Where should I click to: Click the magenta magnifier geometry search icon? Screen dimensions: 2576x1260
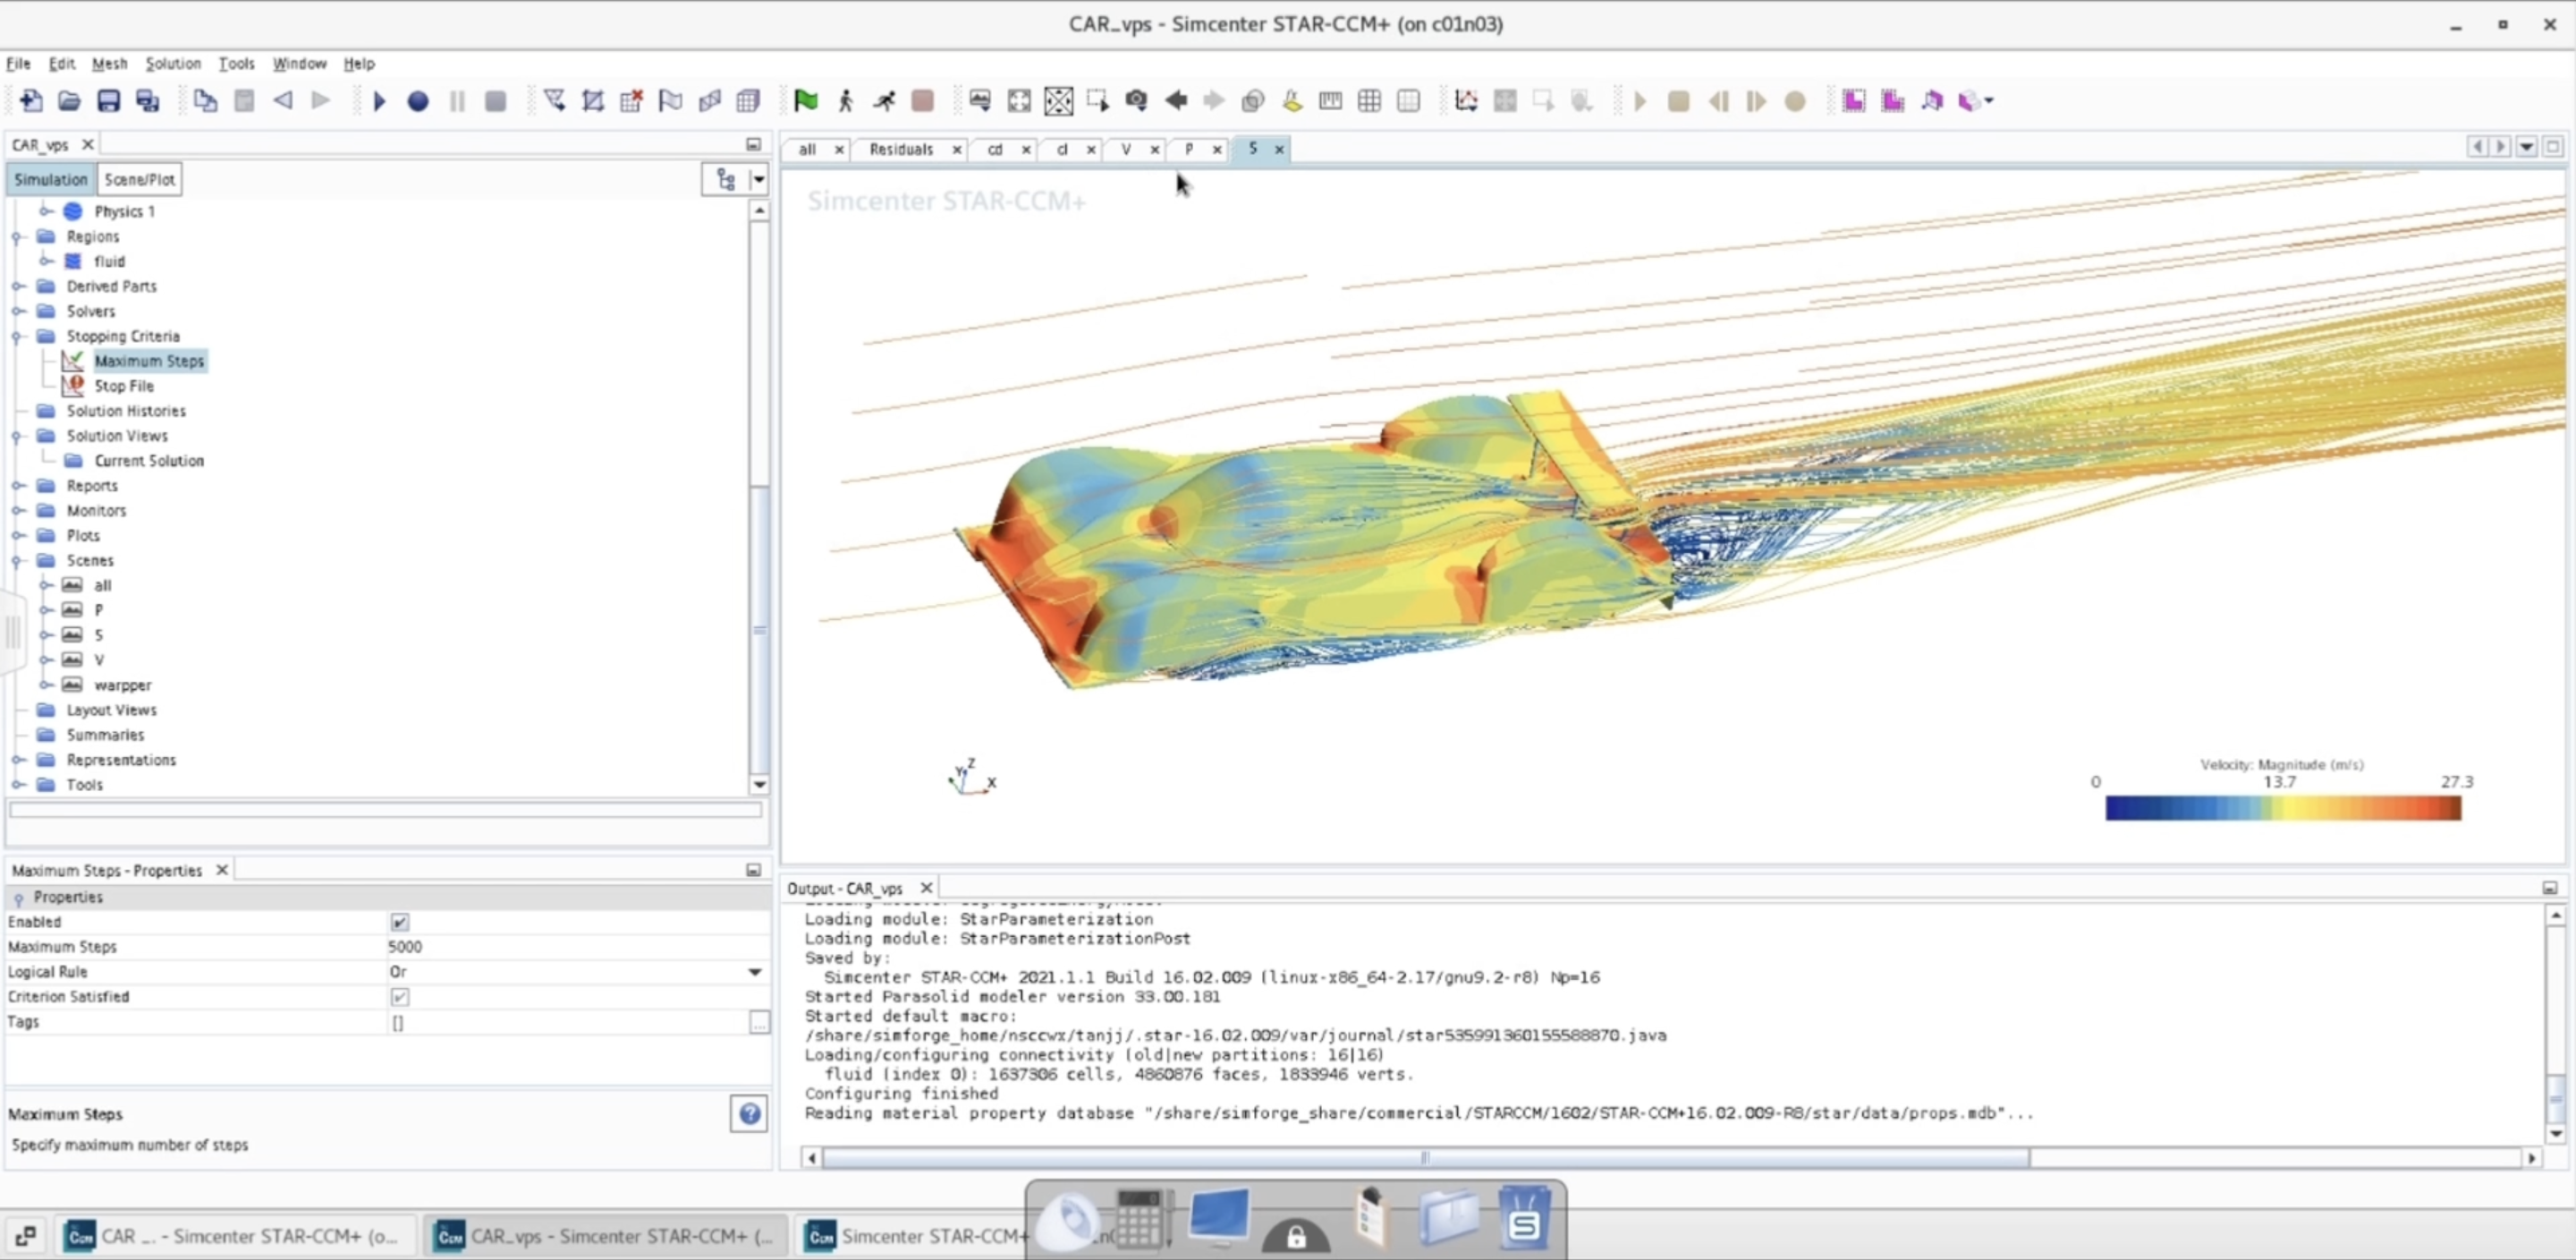[x=1932, y=100]
